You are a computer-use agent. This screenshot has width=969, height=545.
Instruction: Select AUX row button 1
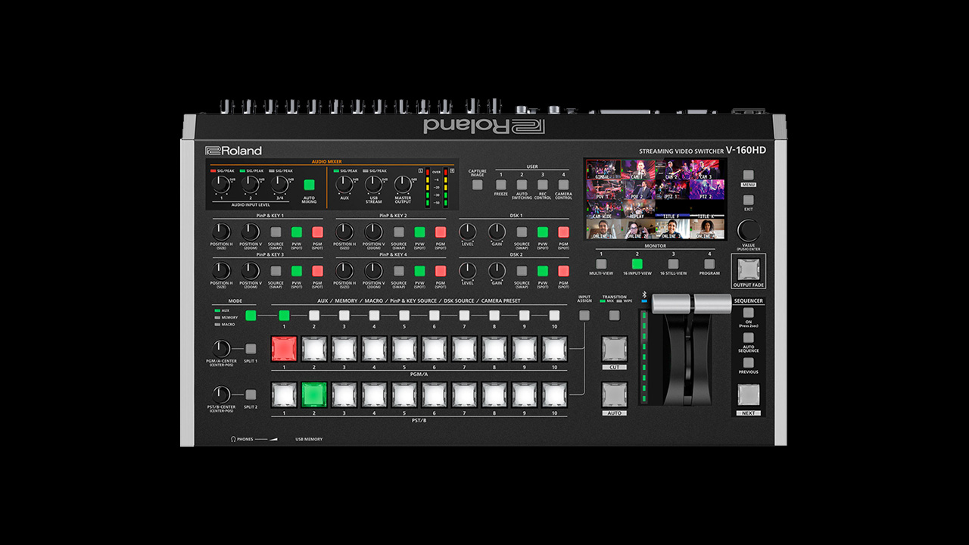(x=284, y=316)
